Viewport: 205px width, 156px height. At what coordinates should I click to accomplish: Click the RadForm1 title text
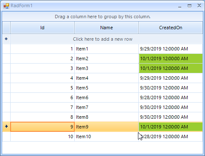click(22, 6)
